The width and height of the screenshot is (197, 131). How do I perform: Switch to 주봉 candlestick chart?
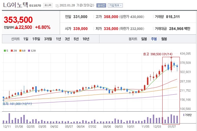tap(154, 39)
